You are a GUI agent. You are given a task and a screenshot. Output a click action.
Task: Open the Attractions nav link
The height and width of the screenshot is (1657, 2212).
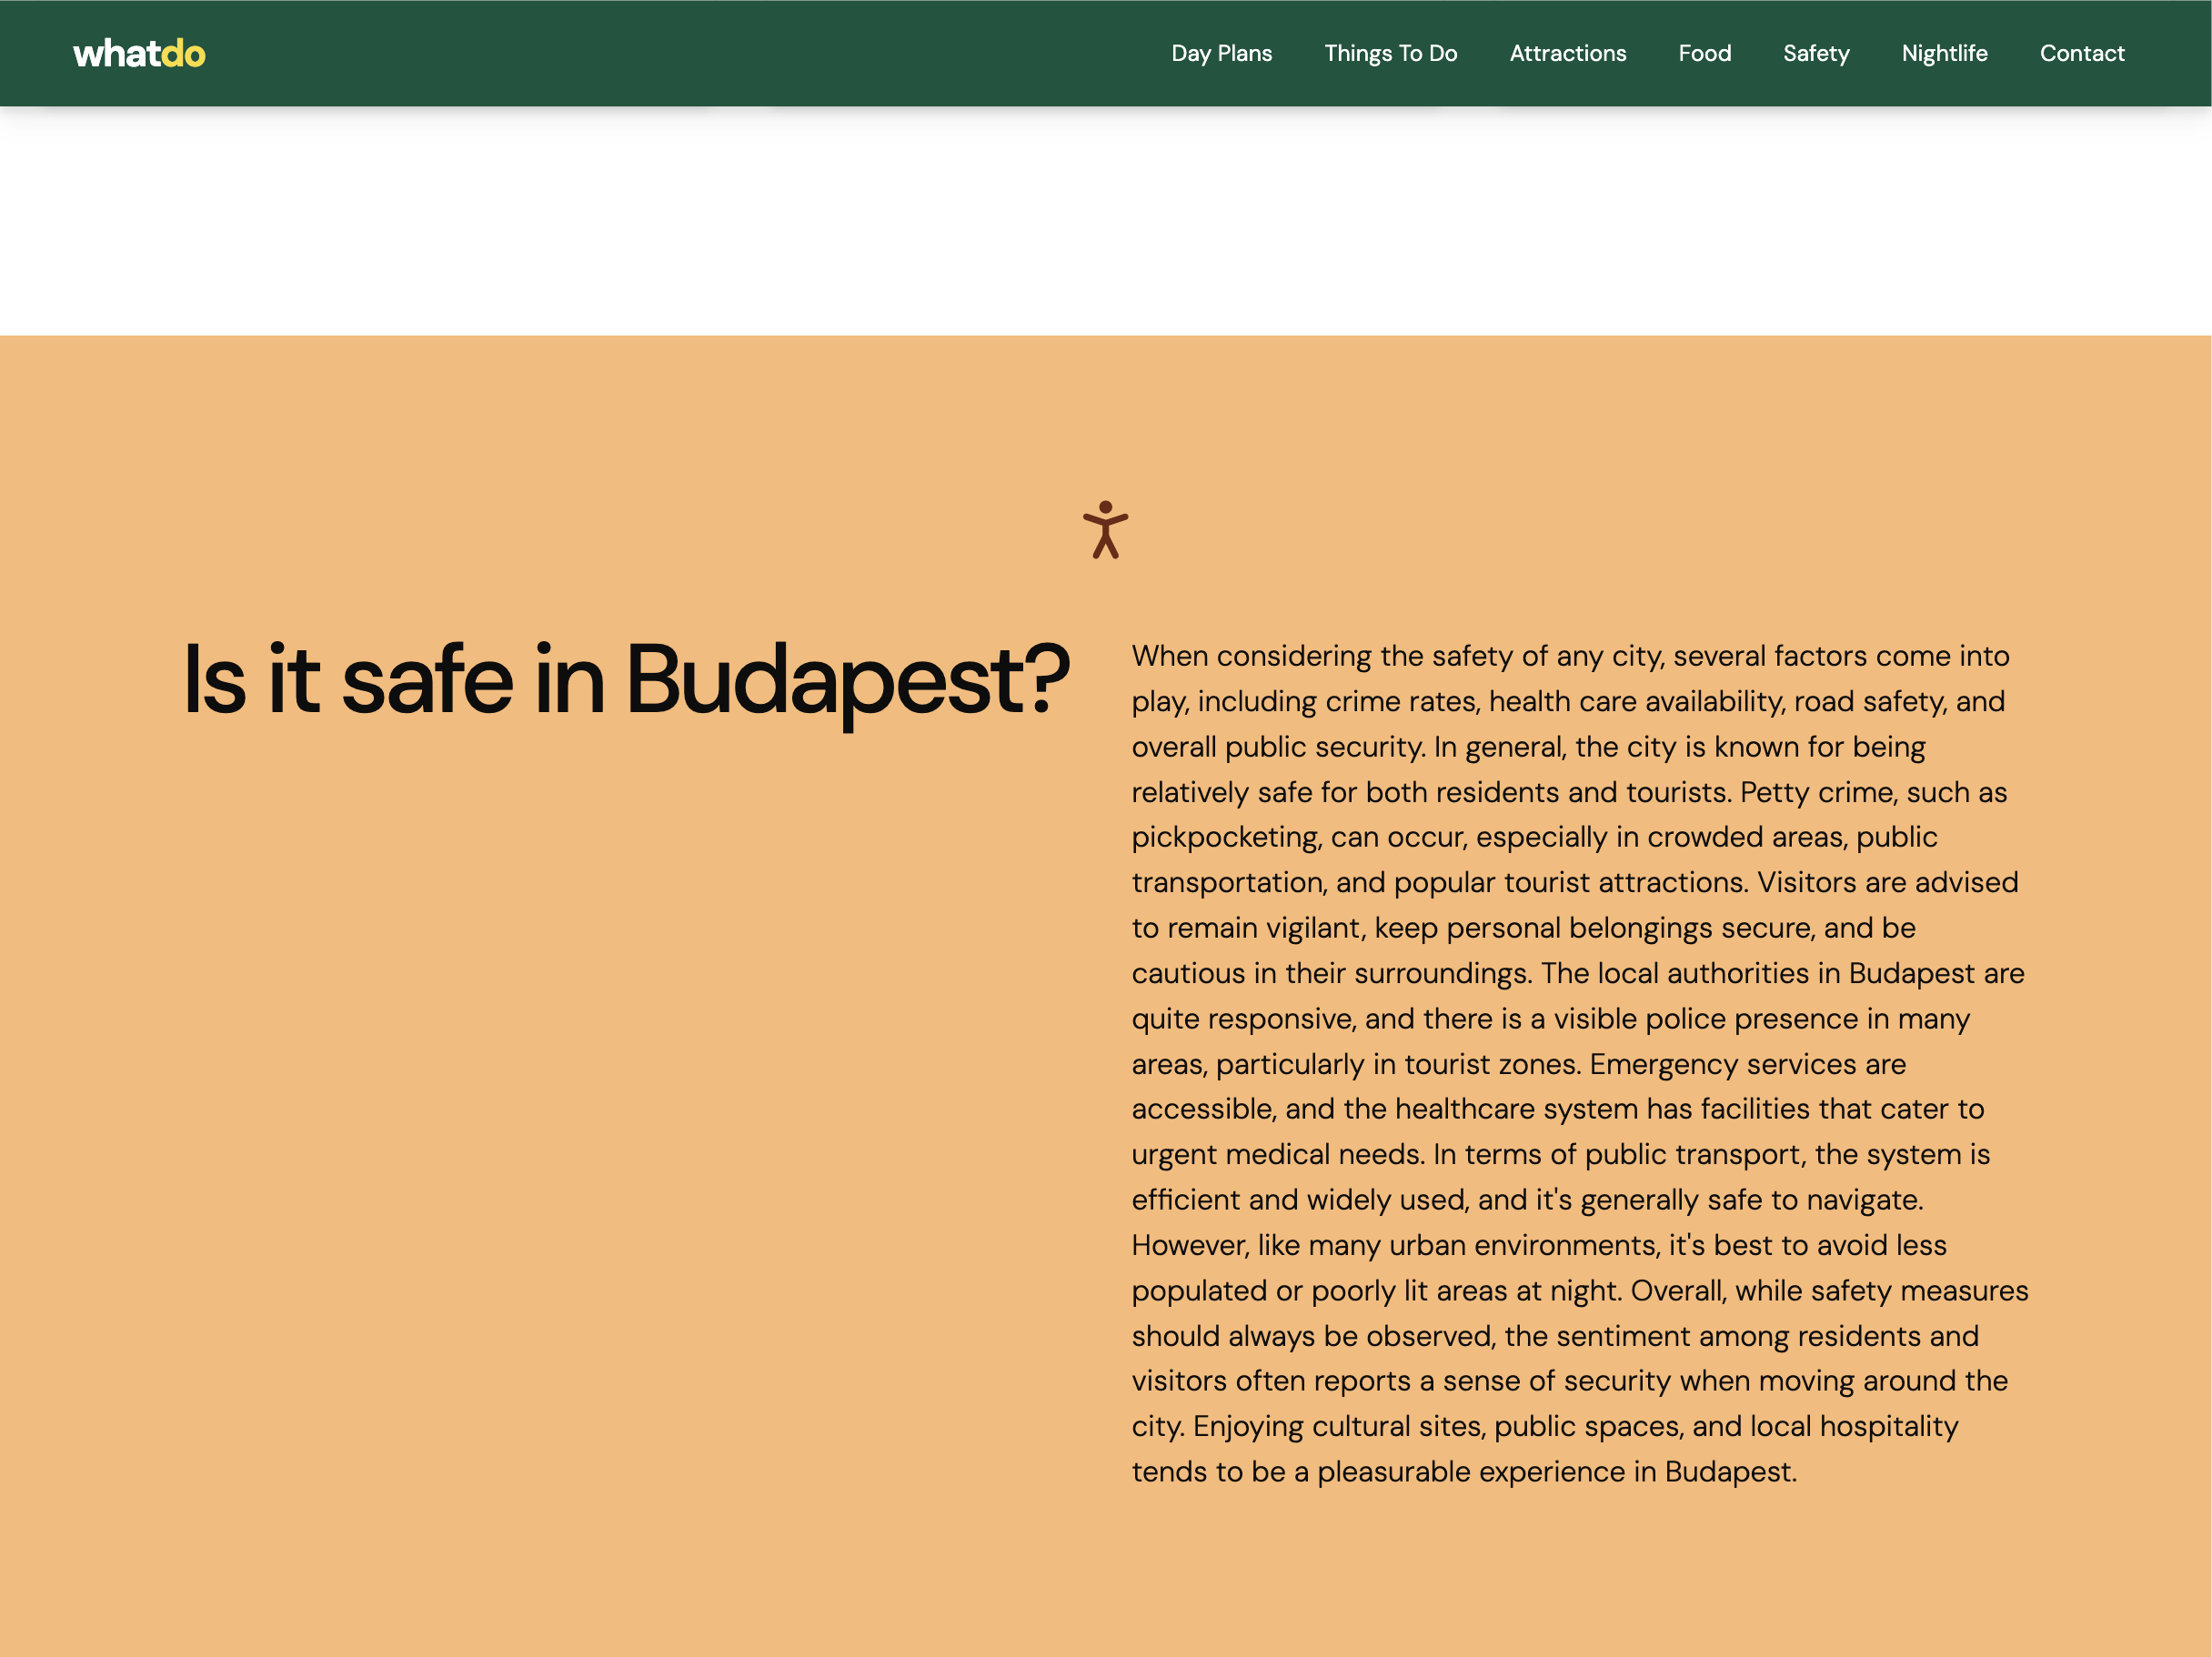tap(1567, 53)
